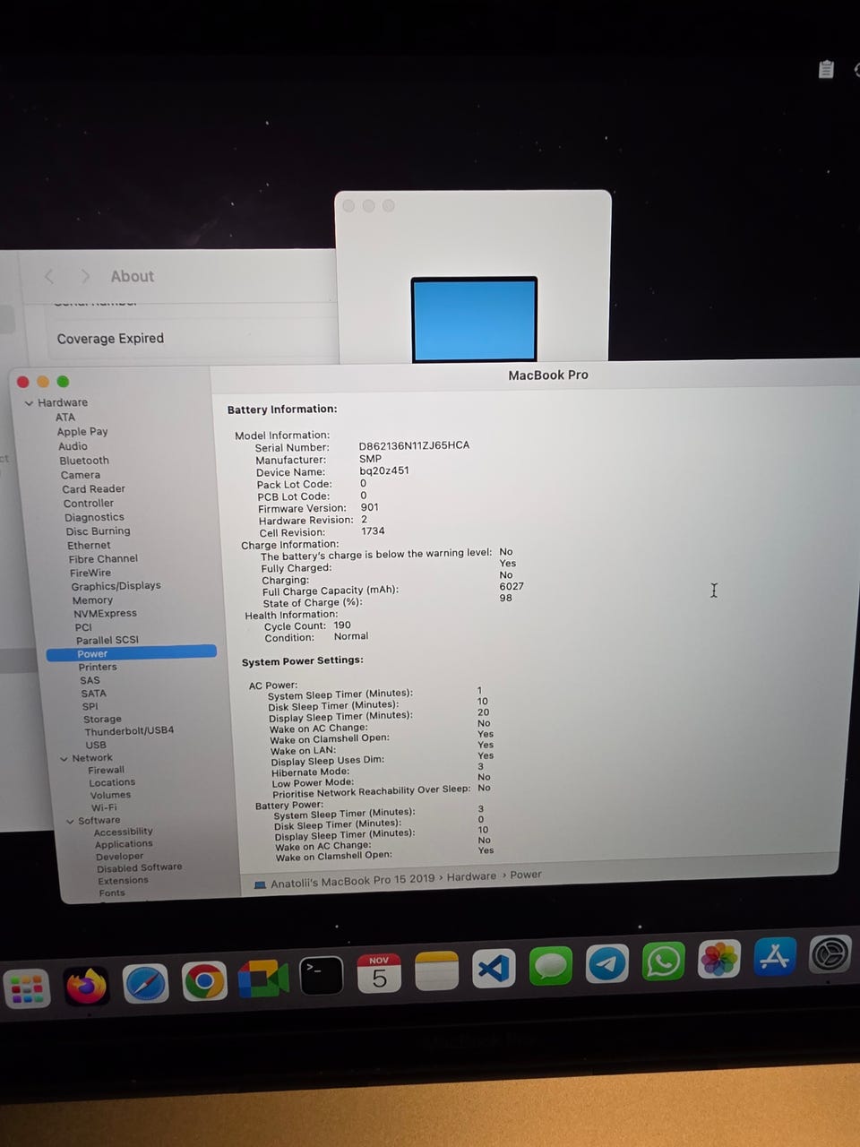Select Graphics/Displays in the sidebar
This screenshot has width=860, height=1147.
coord(116,586)
